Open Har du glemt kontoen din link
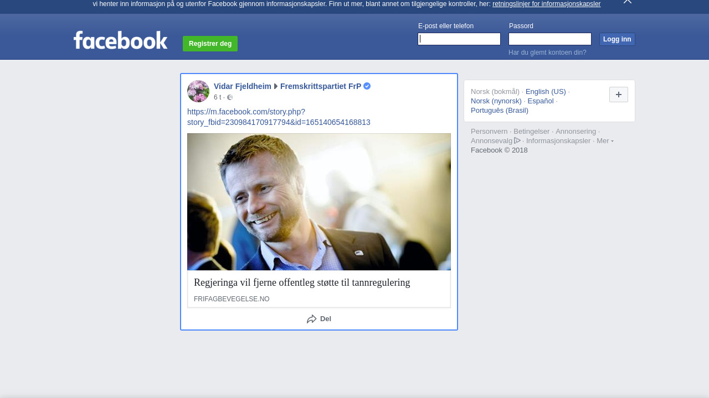This screenshot has width=709, height=398. (x=547, y=53)
